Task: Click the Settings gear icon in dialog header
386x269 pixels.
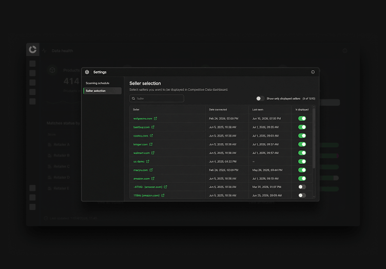Action: pyautogui.click(x=87, y=72)
